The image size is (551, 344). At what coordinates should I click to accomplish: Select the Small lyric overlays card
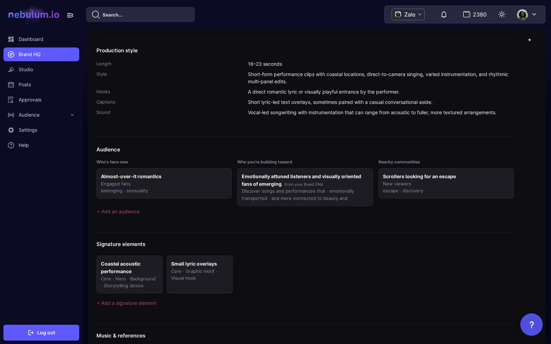point(200,275)
